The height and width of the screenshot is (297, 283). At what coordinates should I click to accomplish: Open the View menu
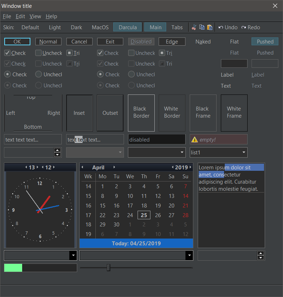tap(35, 16)
